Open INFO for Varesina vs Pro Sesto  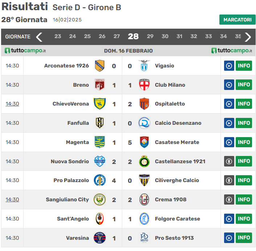click(x=244, y=238)
